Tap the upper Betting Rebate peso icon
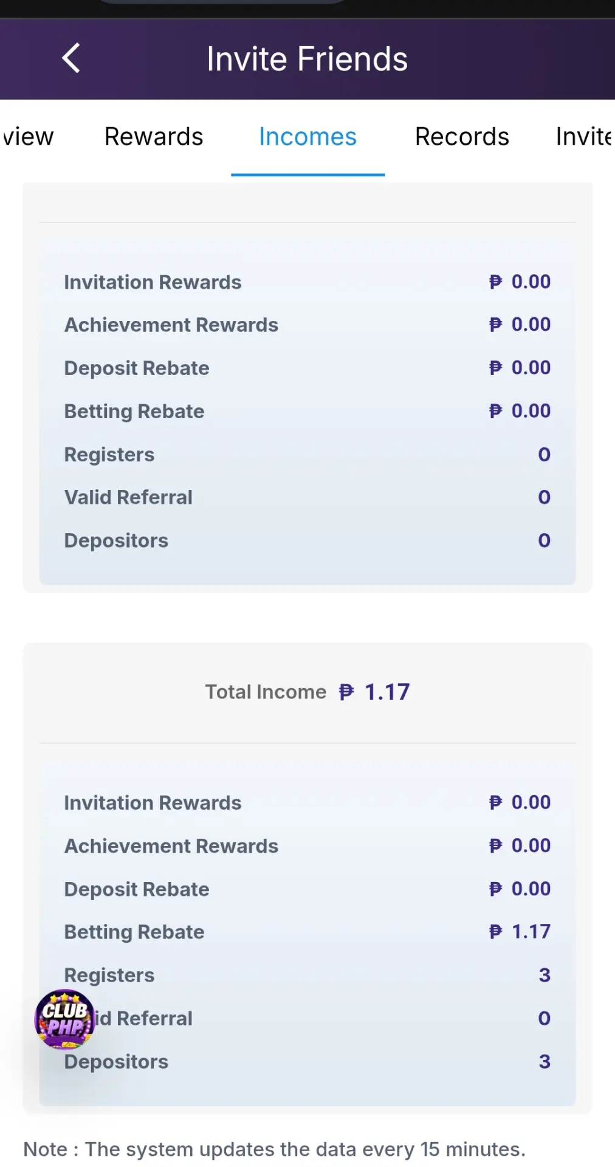 click(x=496, y=411)
